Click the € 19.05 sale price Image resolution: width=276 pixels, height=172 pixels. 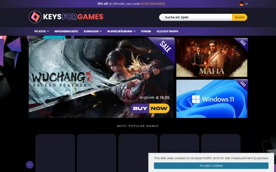coord(163,98)
